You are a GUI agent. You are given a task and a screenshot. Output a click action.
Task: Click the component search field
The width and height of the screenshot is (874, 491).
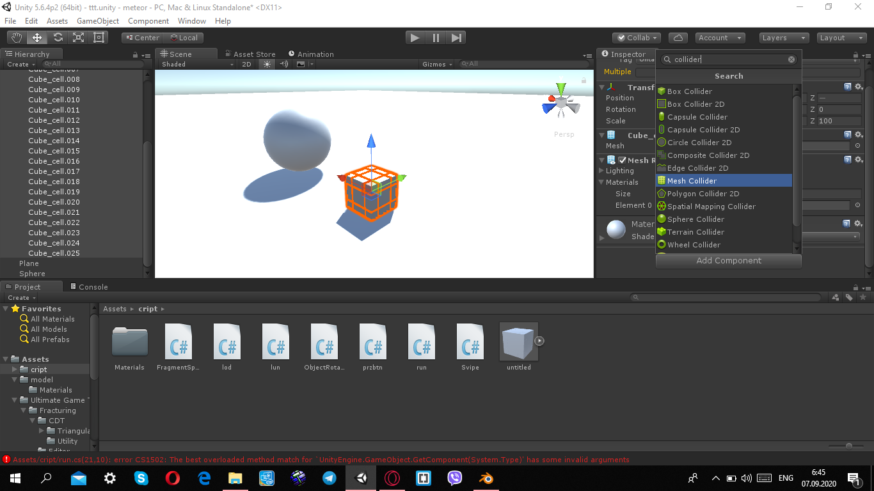point(729,59)
